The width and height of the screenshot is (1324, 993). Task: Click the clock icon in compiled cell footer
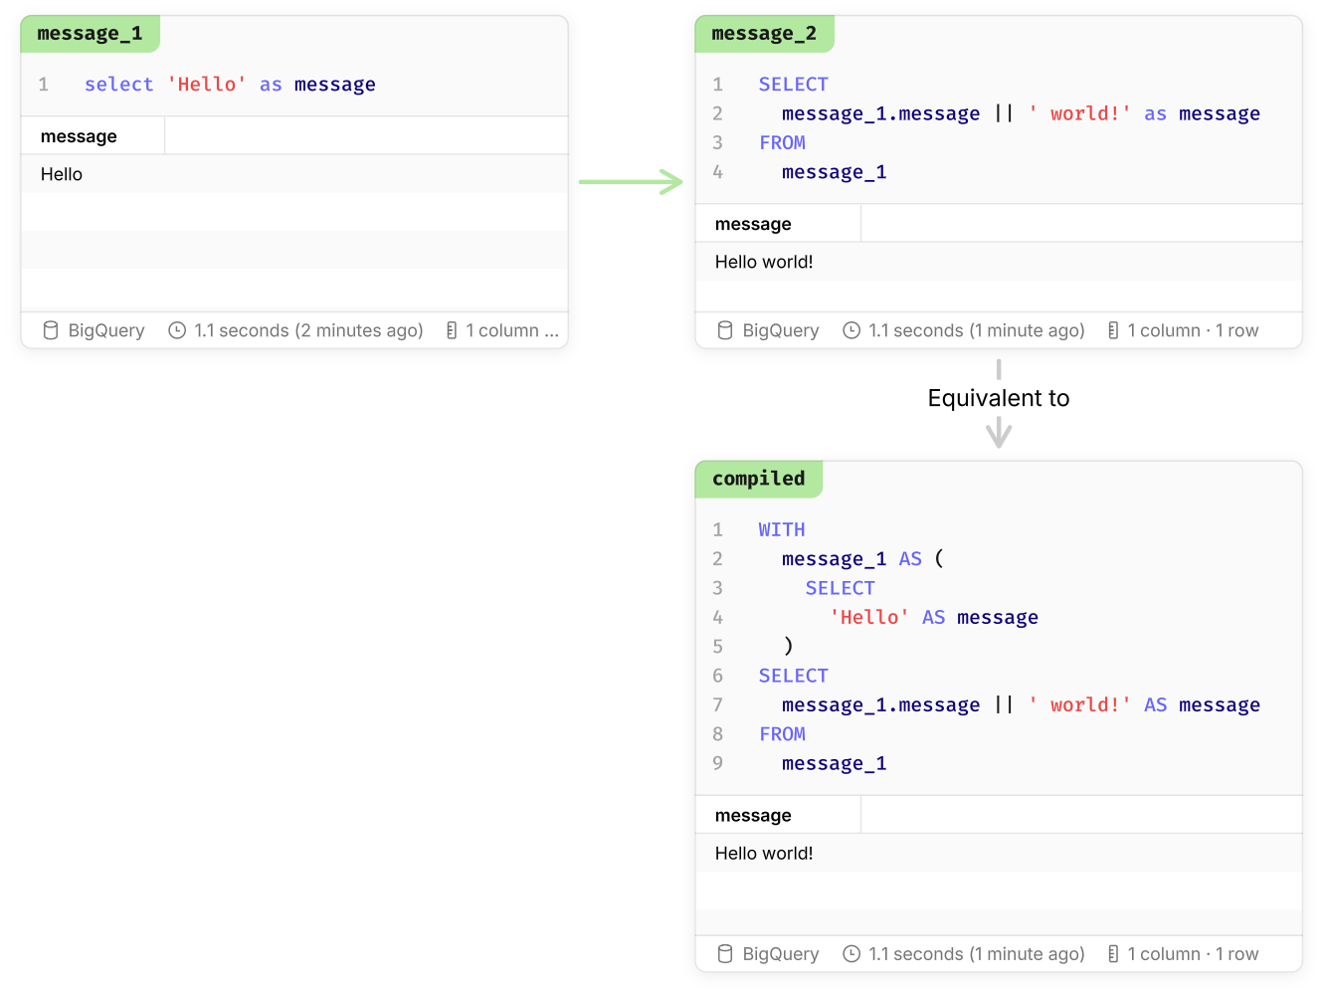851,954
